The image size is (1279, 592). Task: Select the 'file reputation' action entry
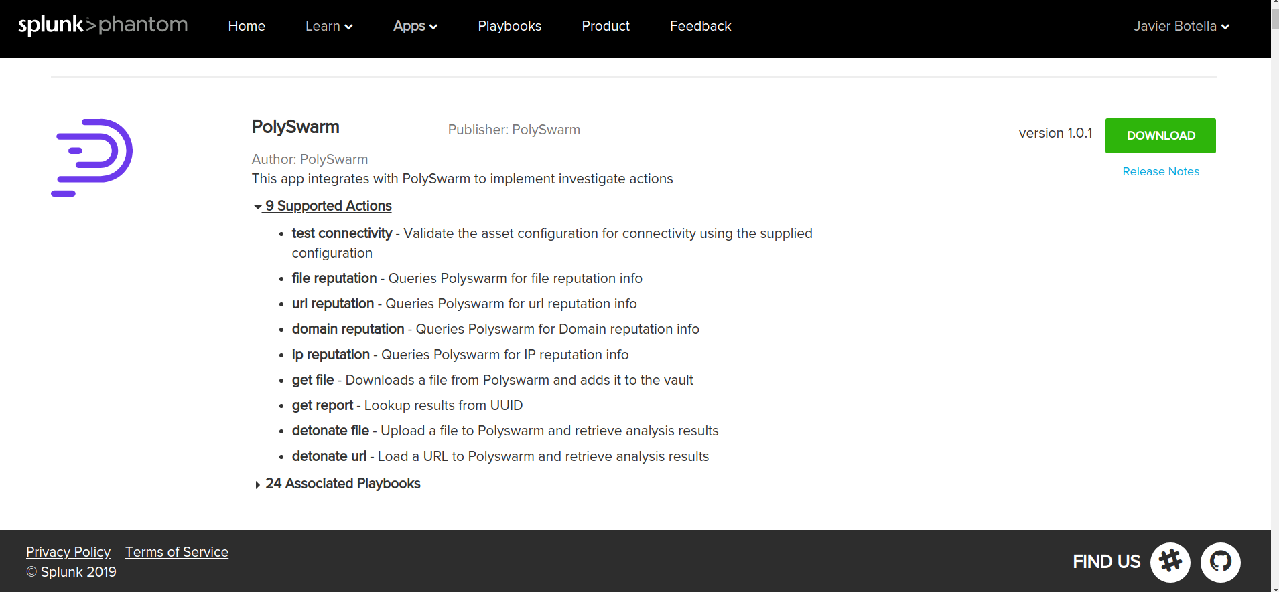pos(467,278)
